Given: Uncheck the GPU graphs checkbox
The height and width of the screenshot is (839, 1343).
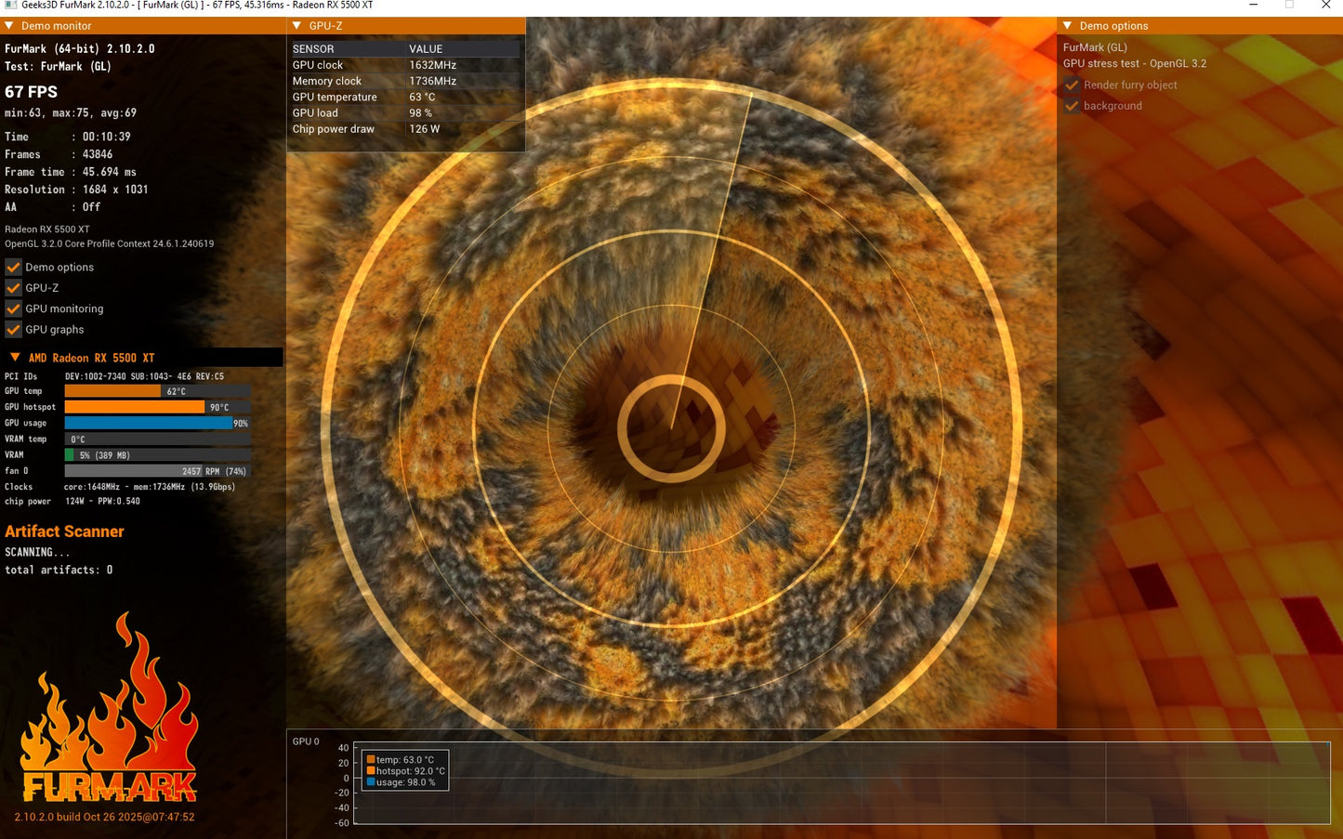Looking at the screenshot, I should [13, 330].
